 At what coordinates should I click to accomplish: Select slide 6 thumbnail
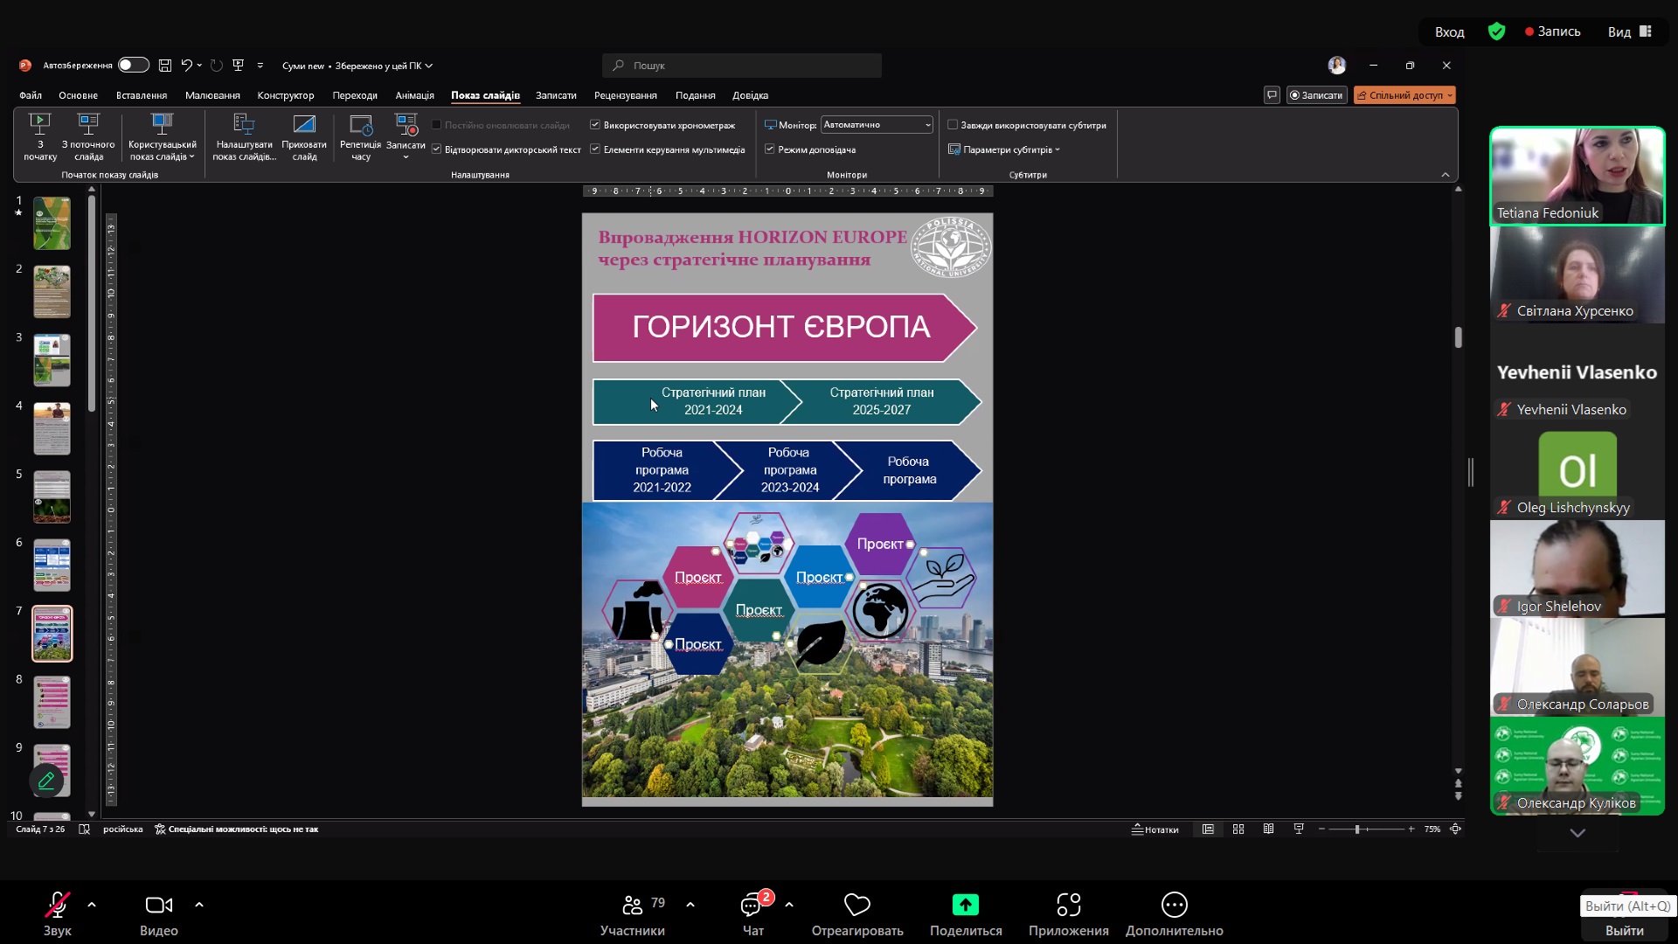[52, 566]
